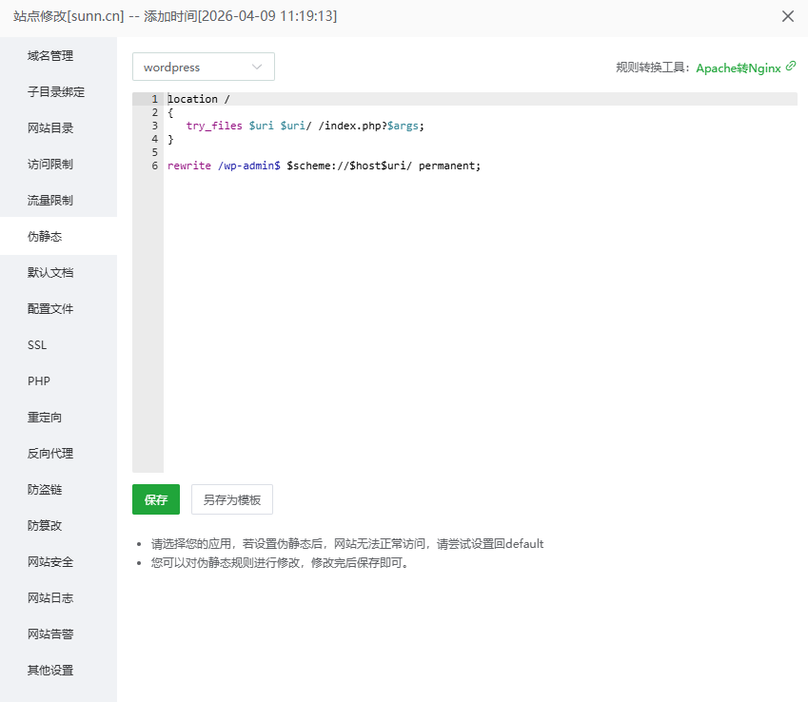Open the 配置文件 tab

(x=50, y=309)
